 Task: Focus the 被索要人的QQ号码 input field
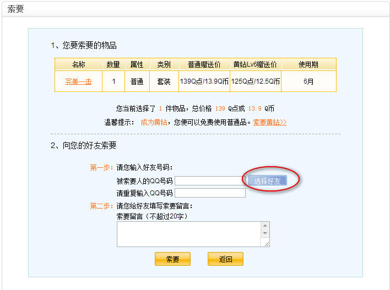[x=209, y=180]
